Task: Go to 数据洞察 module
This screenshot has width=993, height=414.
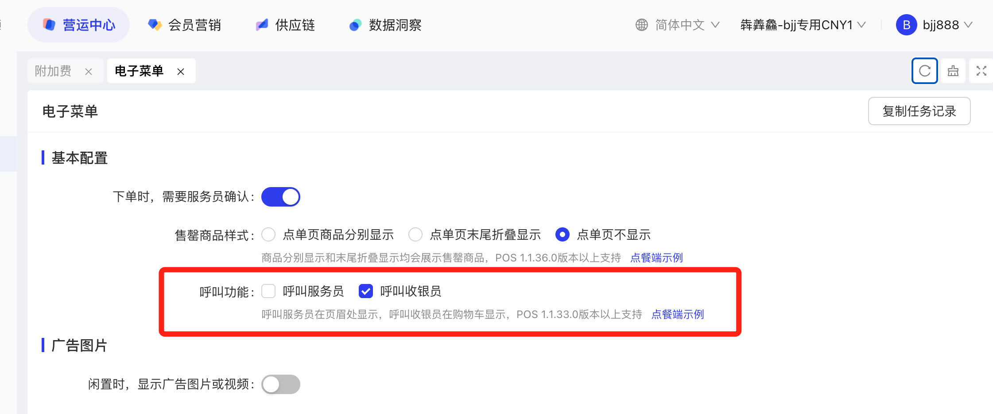Action: (x=385, y=25)
